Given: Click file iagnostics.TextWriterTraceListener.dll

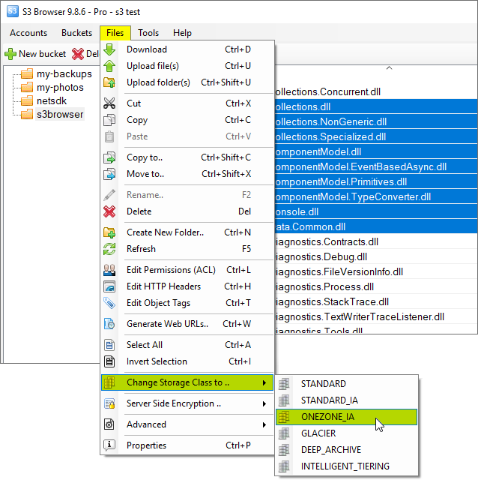Looking at the screenshot, I should click(360, 316).
